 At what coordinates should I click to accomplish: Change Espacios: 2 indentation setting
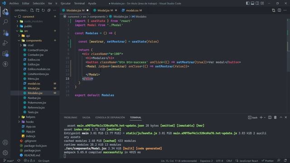point(207,161)
